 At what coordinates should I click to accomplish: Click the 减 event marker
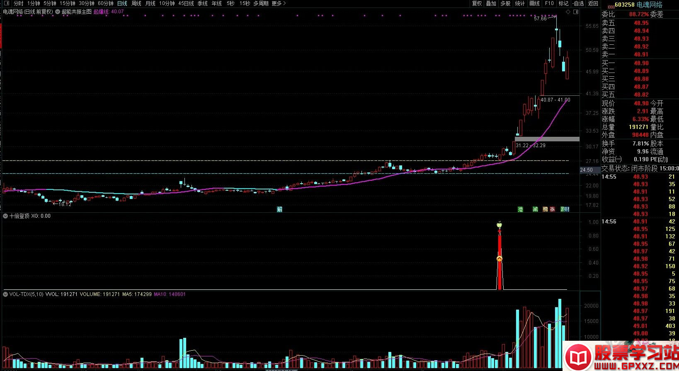(x=535, y=209)
